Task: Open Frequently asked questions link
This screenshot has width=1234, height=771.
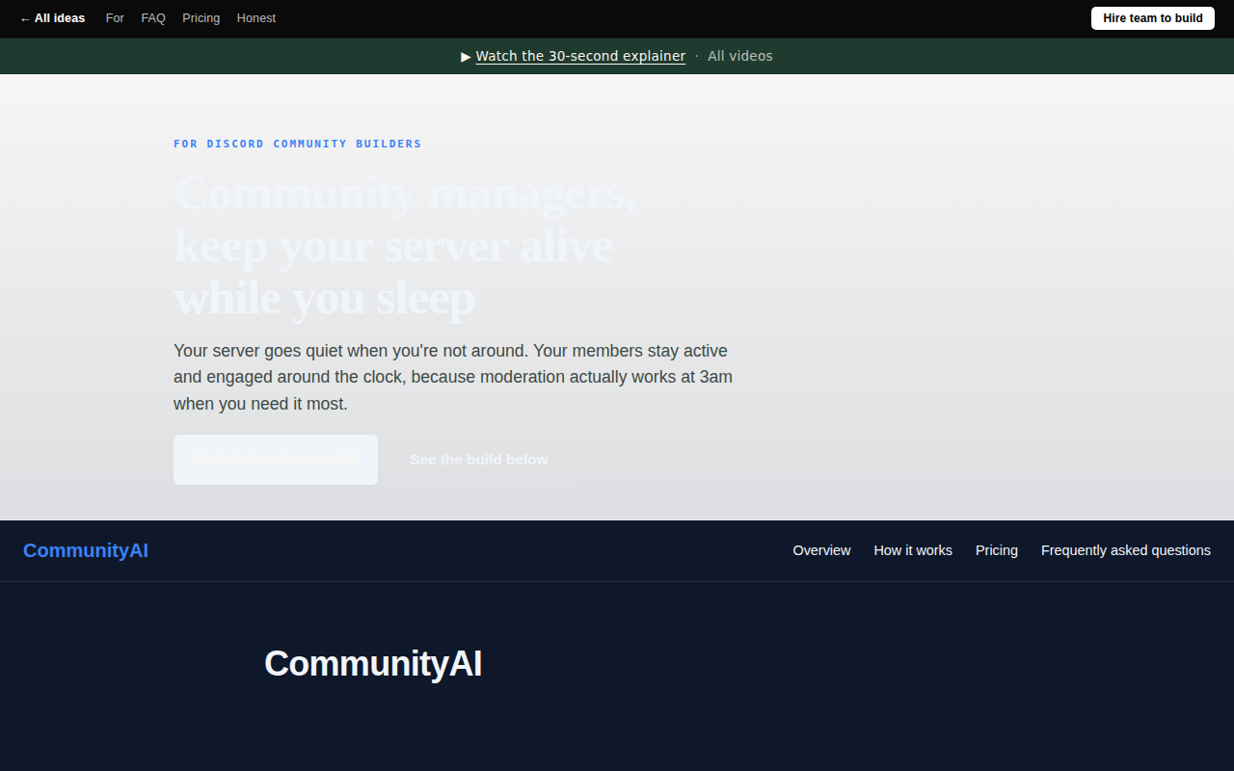Action: (x=1126, y=550)
